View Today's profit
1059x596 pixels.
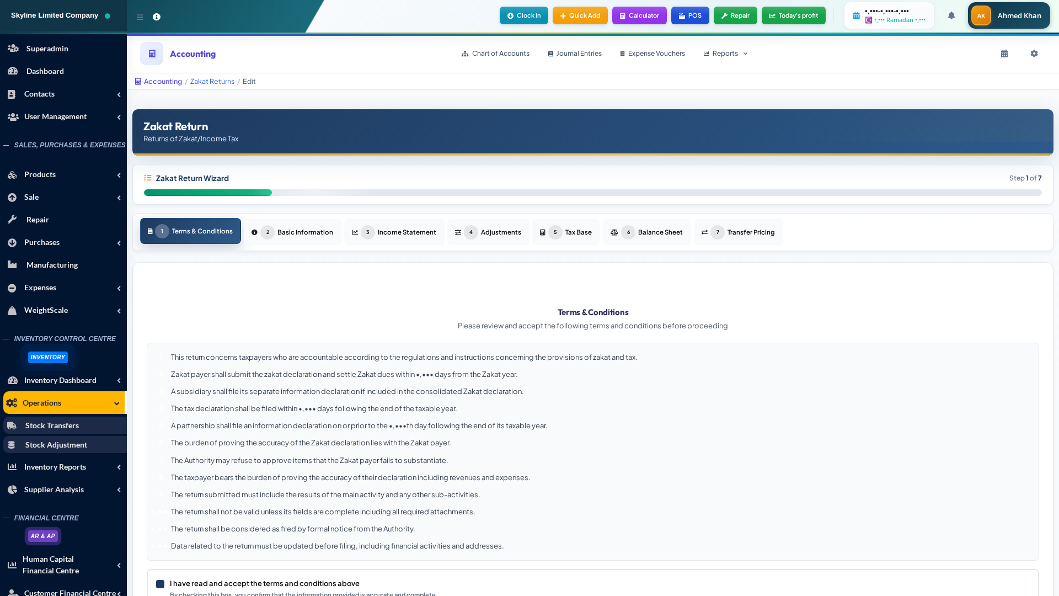click(793, 15)
